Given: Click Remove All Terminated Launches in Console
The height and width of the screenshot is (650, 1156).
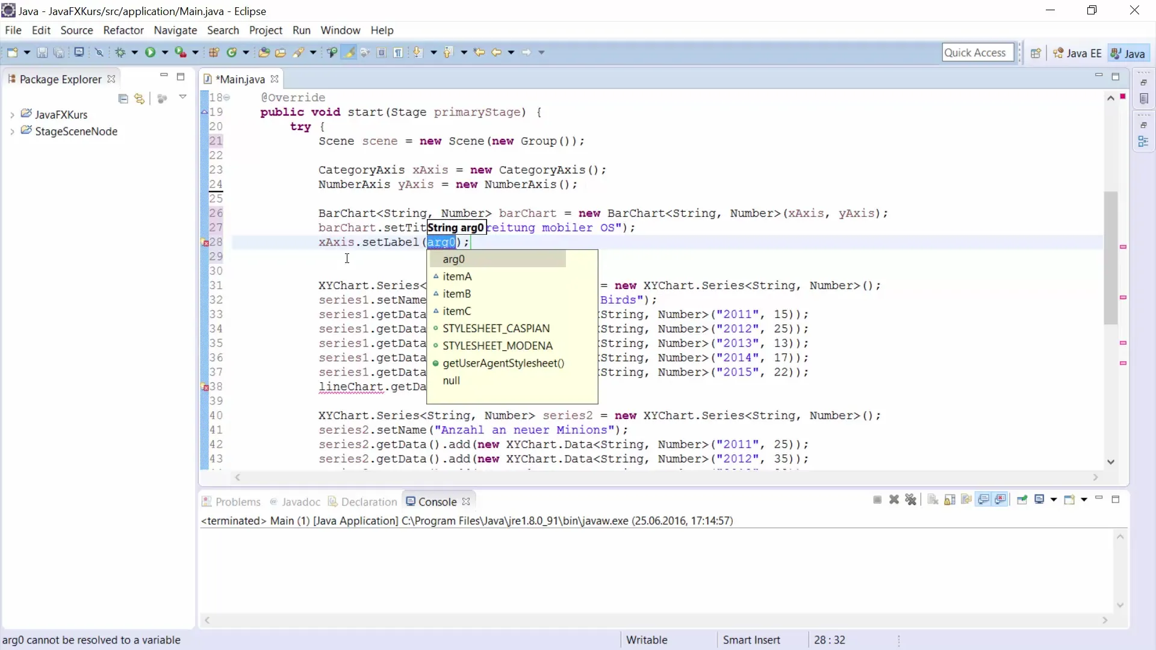Looking at the screenshot, I should pyautogui.click(x=910, y=500).
